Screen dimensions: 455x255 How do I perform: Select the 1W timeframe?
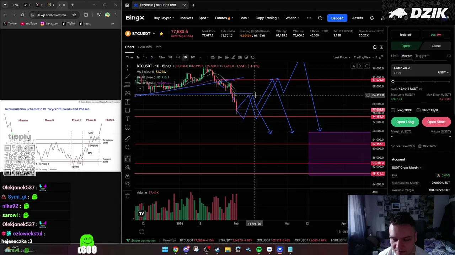pyautogui.click(x=192, y=57)
